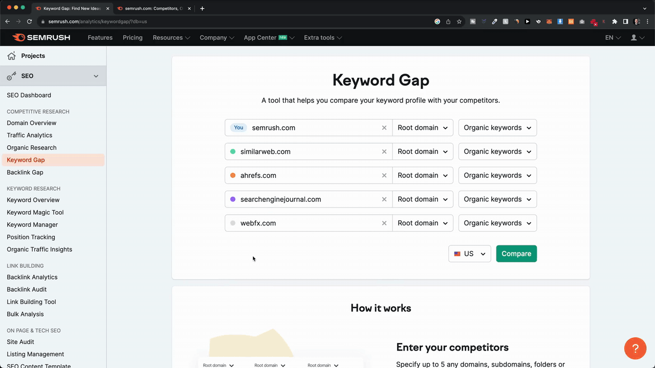This screenshot has height=368, width=655.
Task: Open the Extensions puzzle-piece icon
Action: tap(615, 21)
